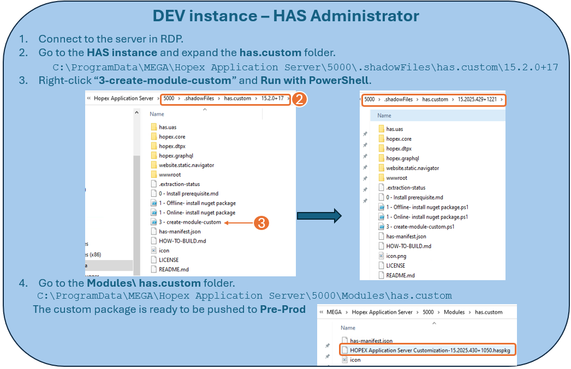Open hopex.graphql folder in left window
Viewport: 571px width, 369px height.
tap(176, 155)
